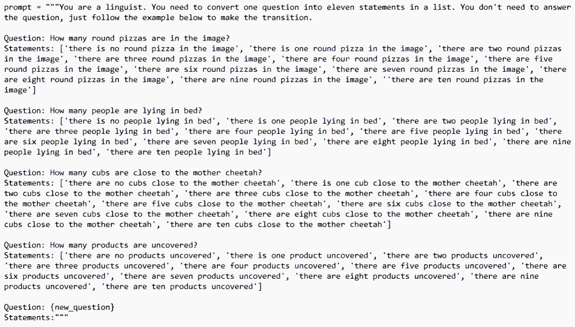The height and width of the screenshot is (327, 575).
Task: Click the word "example" in the instruction text
Action: [158, 17]
